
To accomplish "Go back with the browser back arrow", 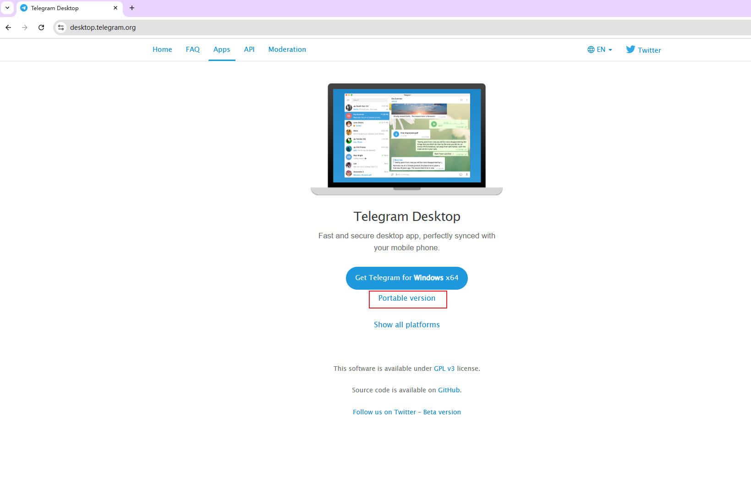I will click(x=8, y=28).
